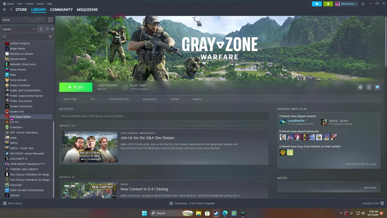
Task: Open the Games menu
Action: (x=40, y=4)
